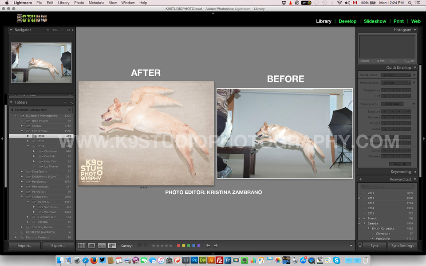Image resolution: width=426 pixels, height=266 pixels.
Task: Switch to Loupe view in toolbar
Action: click(x=91, y=246)
